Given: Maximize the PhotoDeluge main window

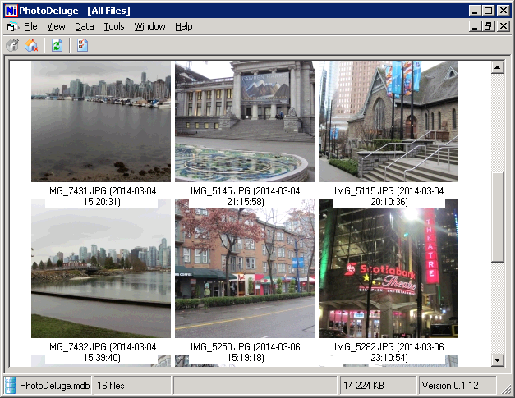Looking at the screenshot, I should (489, 11).
